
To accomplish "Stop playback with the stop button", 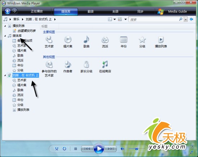I will pyautogui.click(x=76, y=149).
